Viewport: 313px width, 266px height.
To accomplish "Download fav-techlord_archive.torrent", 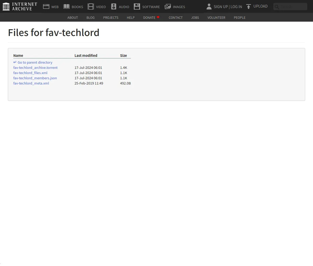I will pos(35,68).
